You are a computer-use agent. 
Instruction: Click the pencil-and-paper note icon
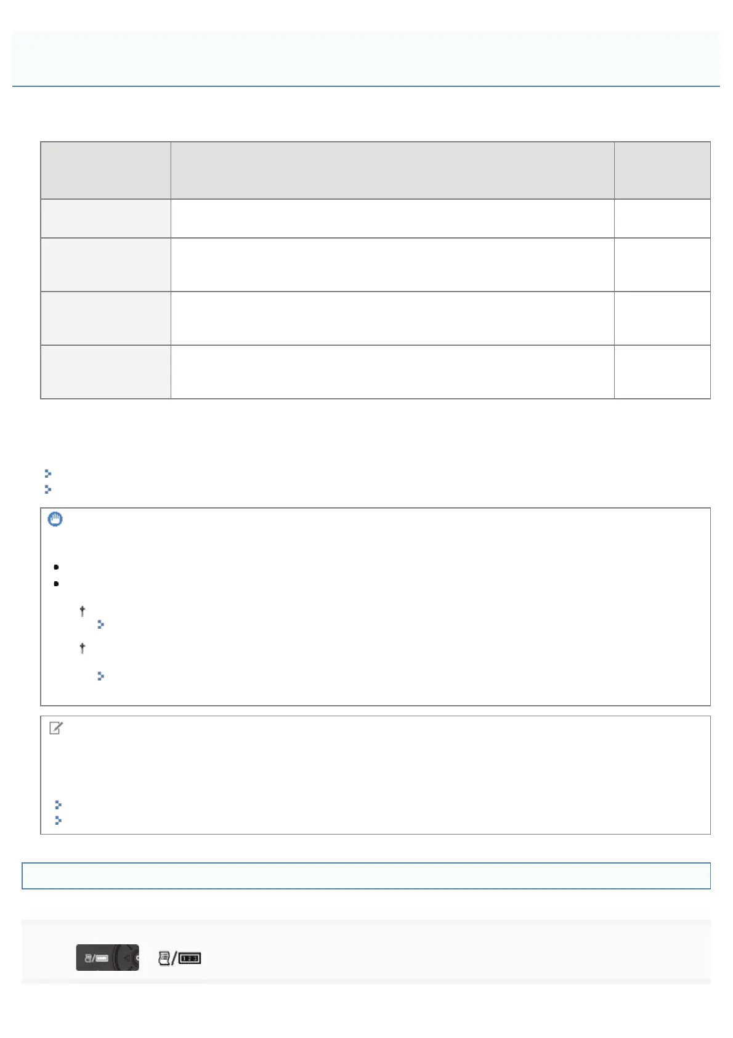(x=56, y=728)
